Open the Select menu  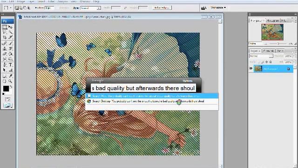(x=41, y=1)
